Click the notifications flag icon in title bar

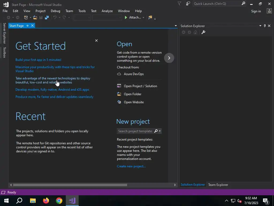pos(179,3)
